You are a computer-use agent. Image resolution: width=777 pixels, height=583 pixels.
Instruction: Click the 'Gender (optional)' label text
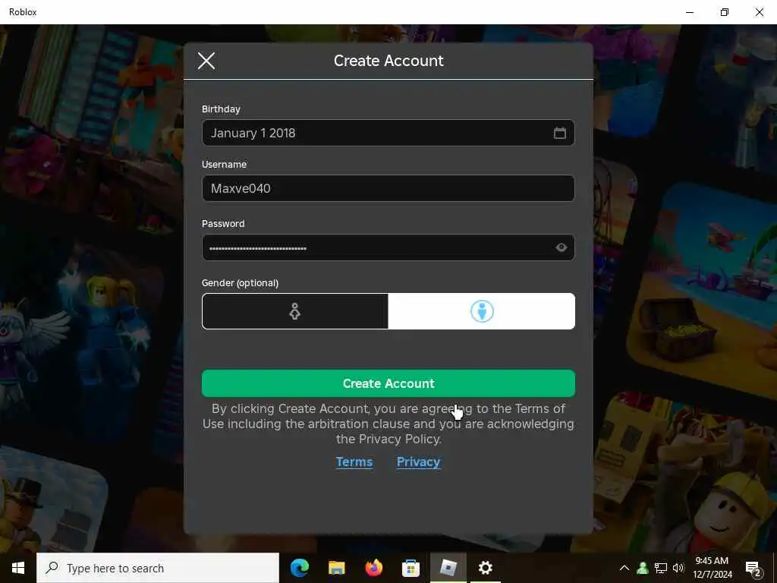point(240,283)
